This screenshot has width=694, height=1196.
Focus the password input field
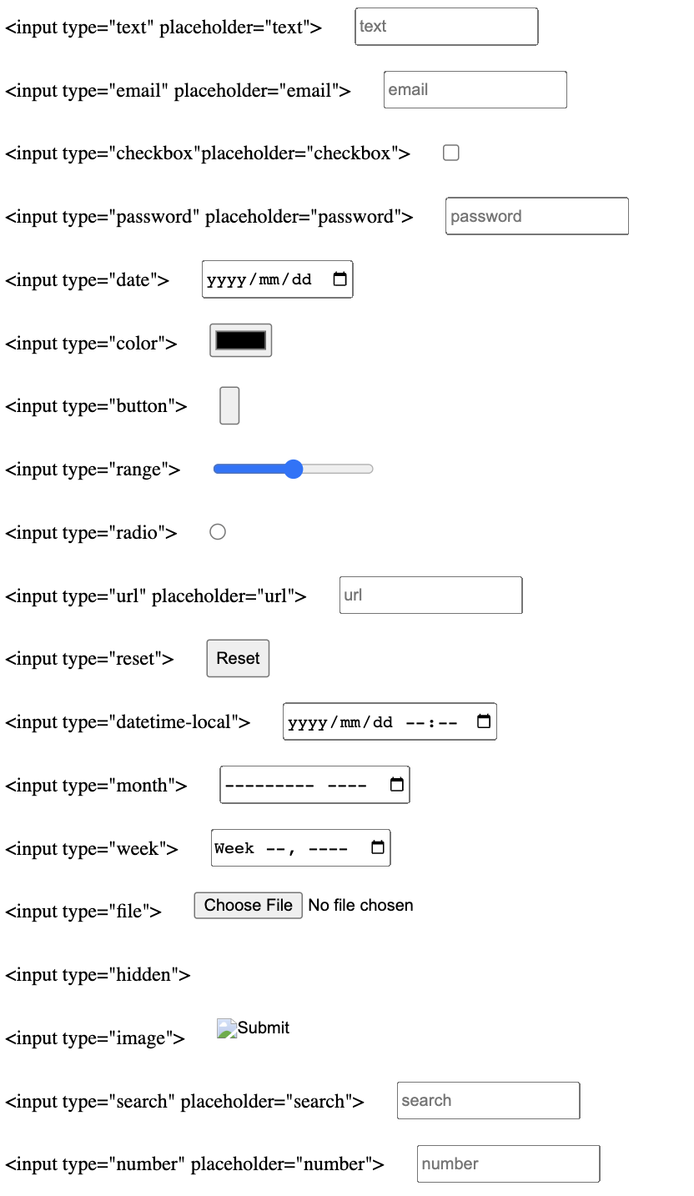click(536, 216)
